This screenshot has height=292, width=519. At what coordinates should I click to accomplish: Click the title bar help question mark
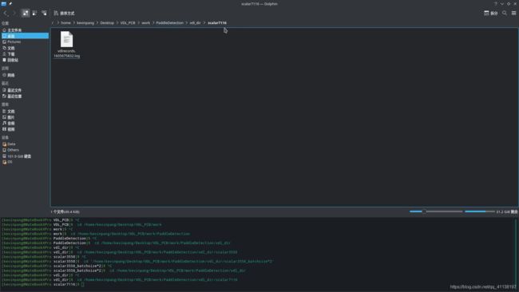(x=496, y=4)
